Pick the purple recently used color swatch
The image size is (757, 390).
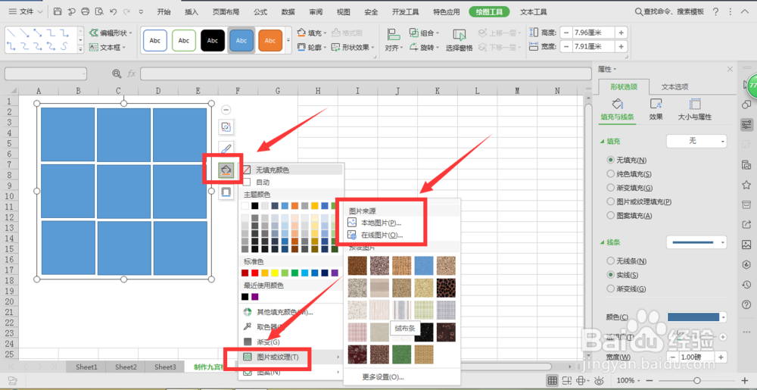[255, 296]
